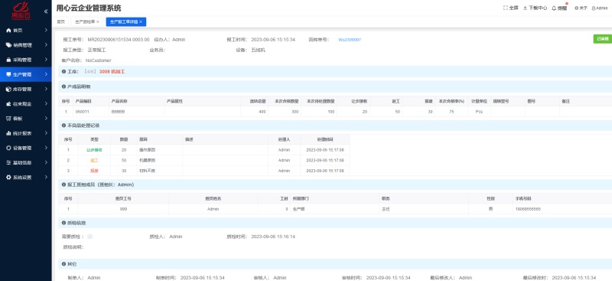Click the 机器原因 reason cell

(x=147, y=160)
